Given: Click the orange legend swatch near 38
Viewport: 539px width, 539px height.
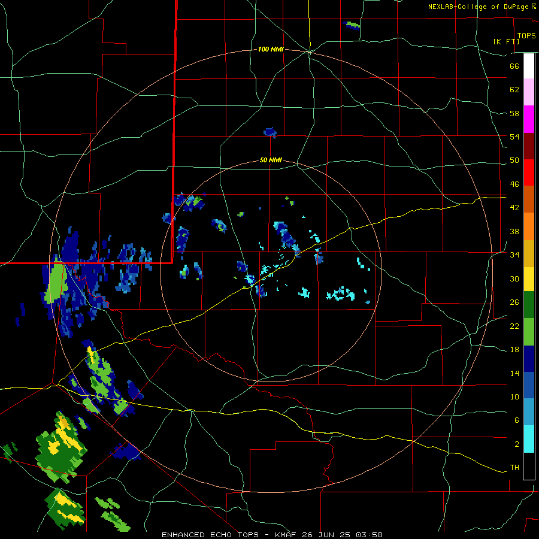Looking at the screenshot, I should pos(529,226).
